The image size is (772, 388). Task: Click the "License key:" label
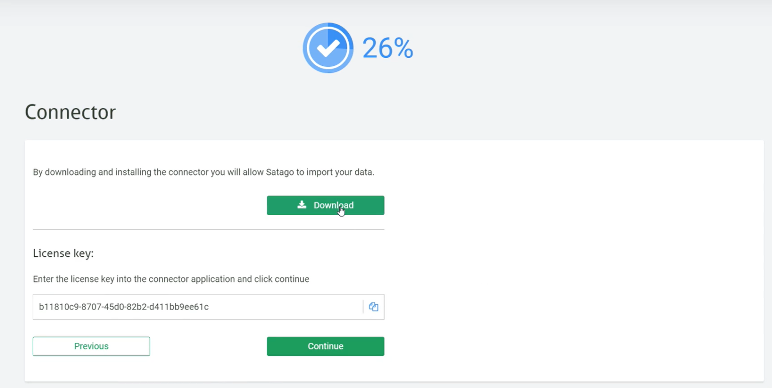[63, 253]
